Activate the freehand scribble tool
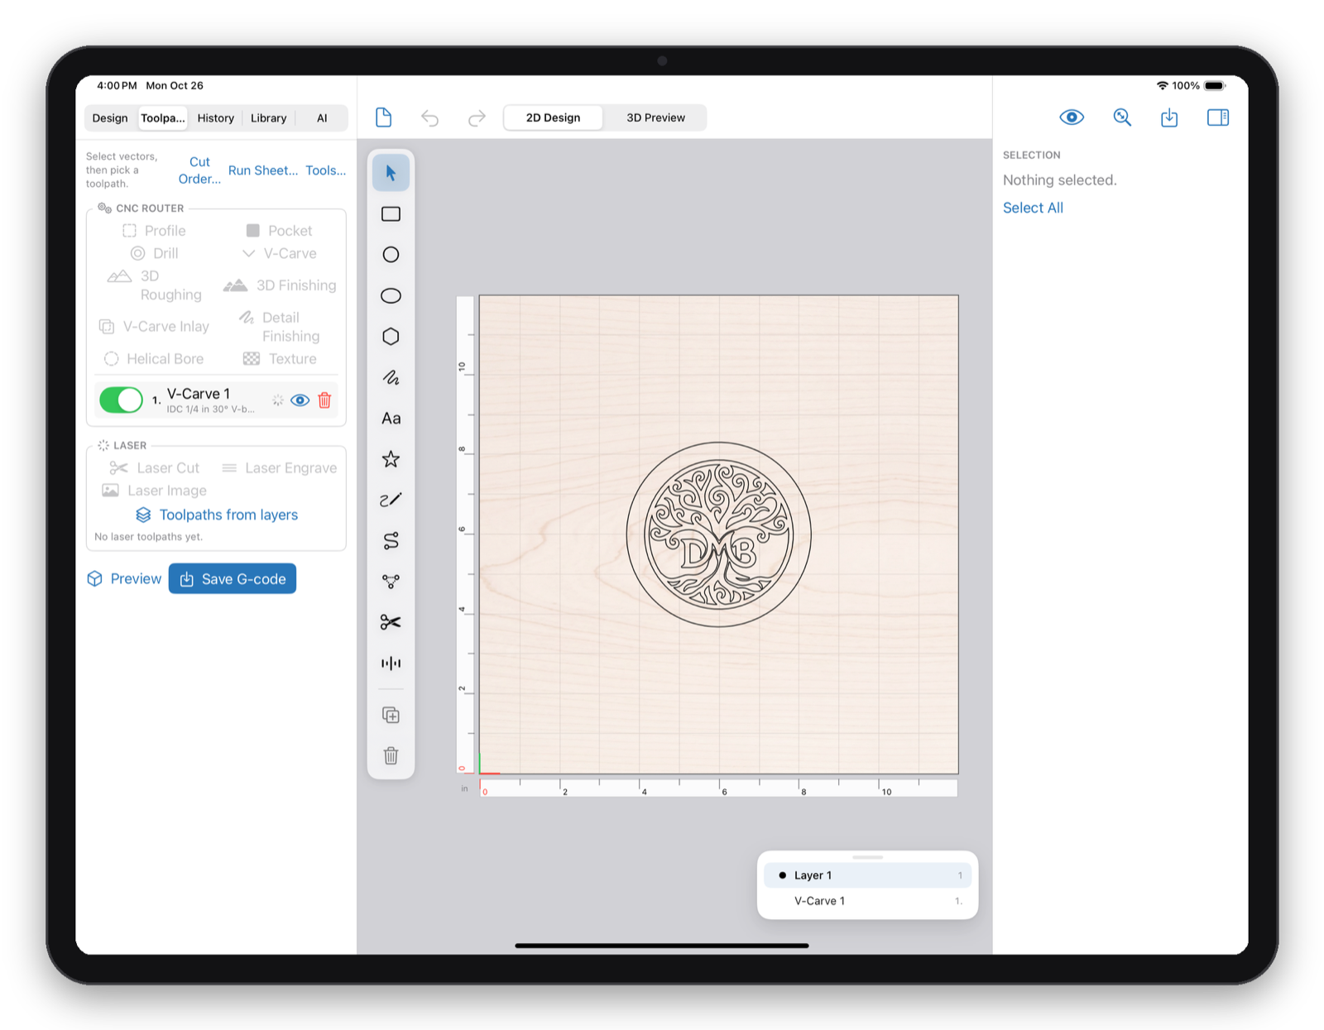Image resolution: width=1324 pixels, height=1030 pixels. 391,377
